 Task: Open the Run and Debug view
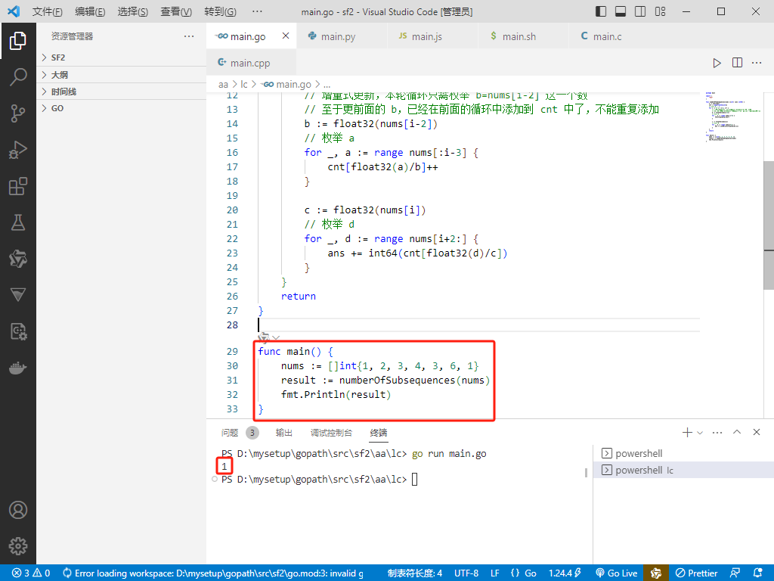18,151
